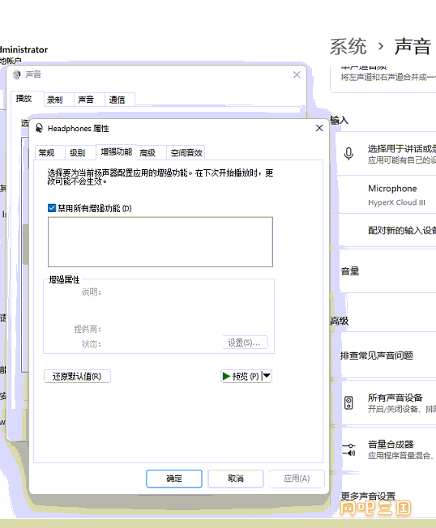This screenshot has height=528, width=436.
Task: Click the green play preview icon
Action: click(x=226, y=376)
